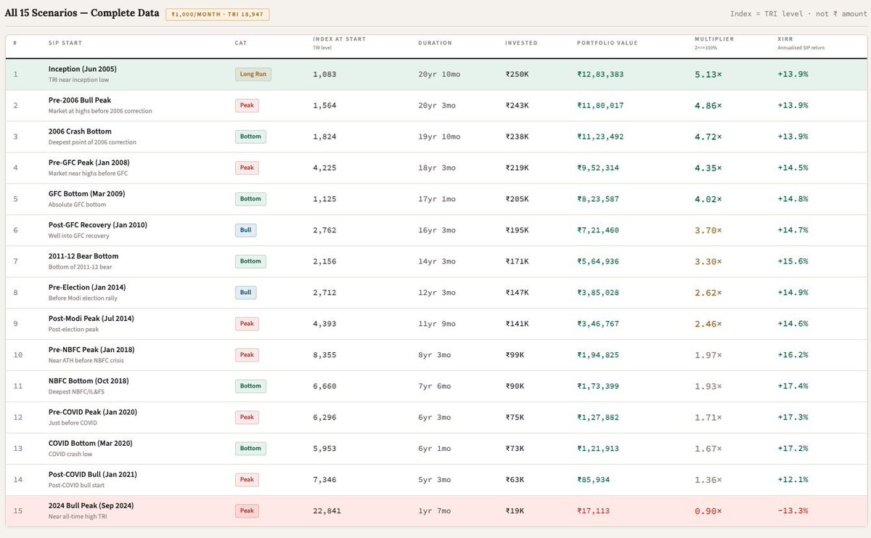Click the Bull badge in Post-GFC Recovery row
This screenshot has height=538, width=871.
pos(245,230)
